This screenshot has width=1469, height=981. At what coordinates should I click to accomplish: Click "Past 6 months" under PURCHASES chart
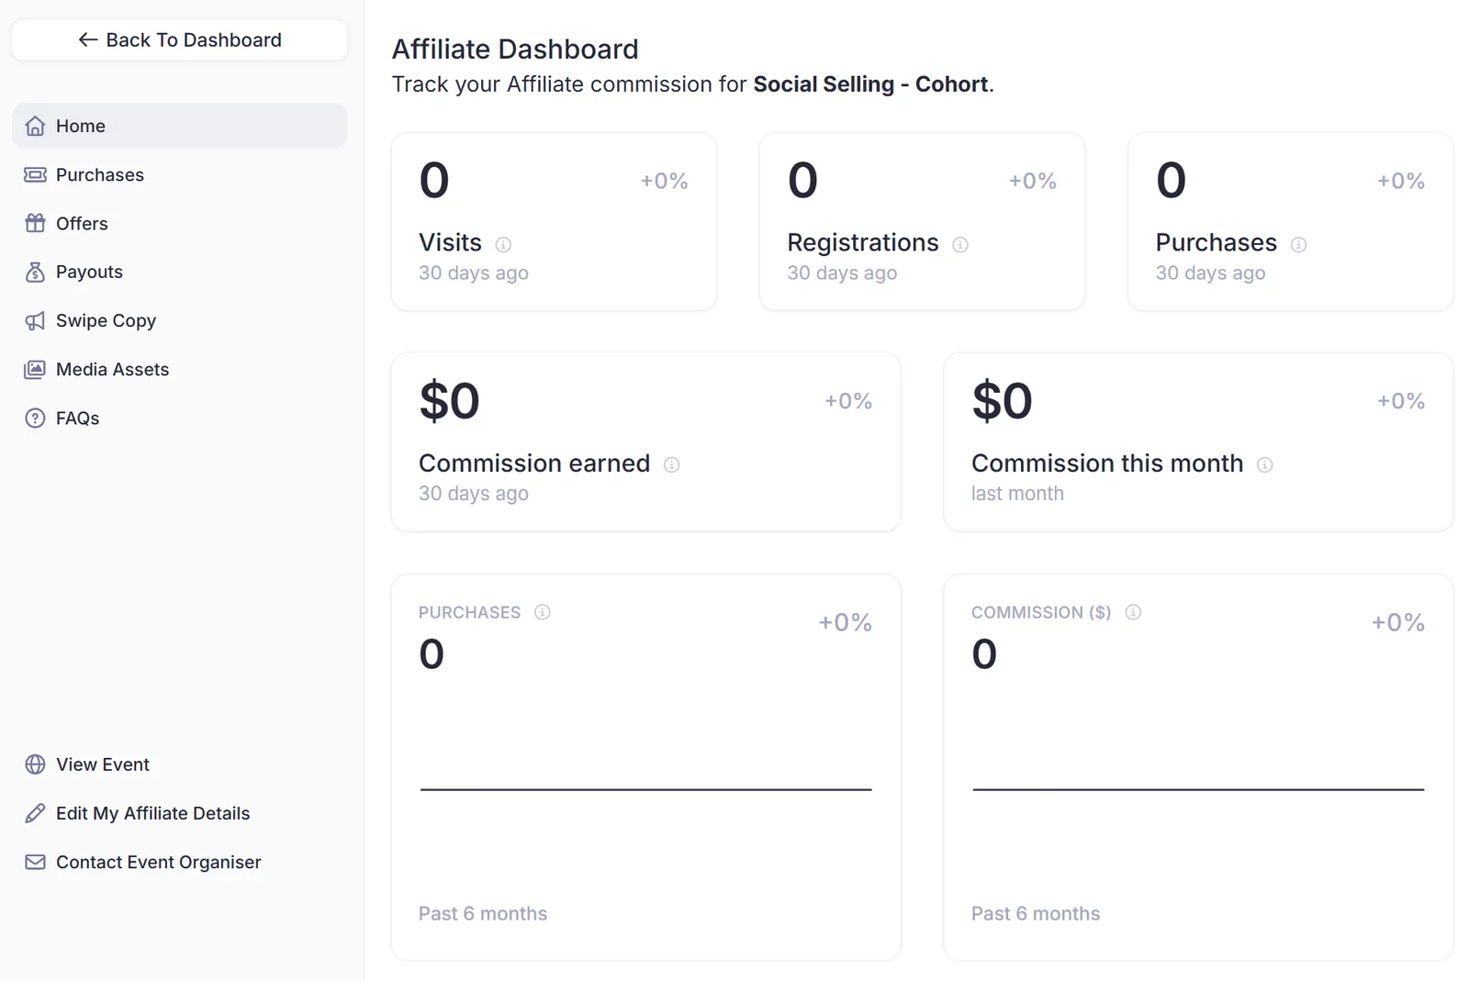coord(483,914)
